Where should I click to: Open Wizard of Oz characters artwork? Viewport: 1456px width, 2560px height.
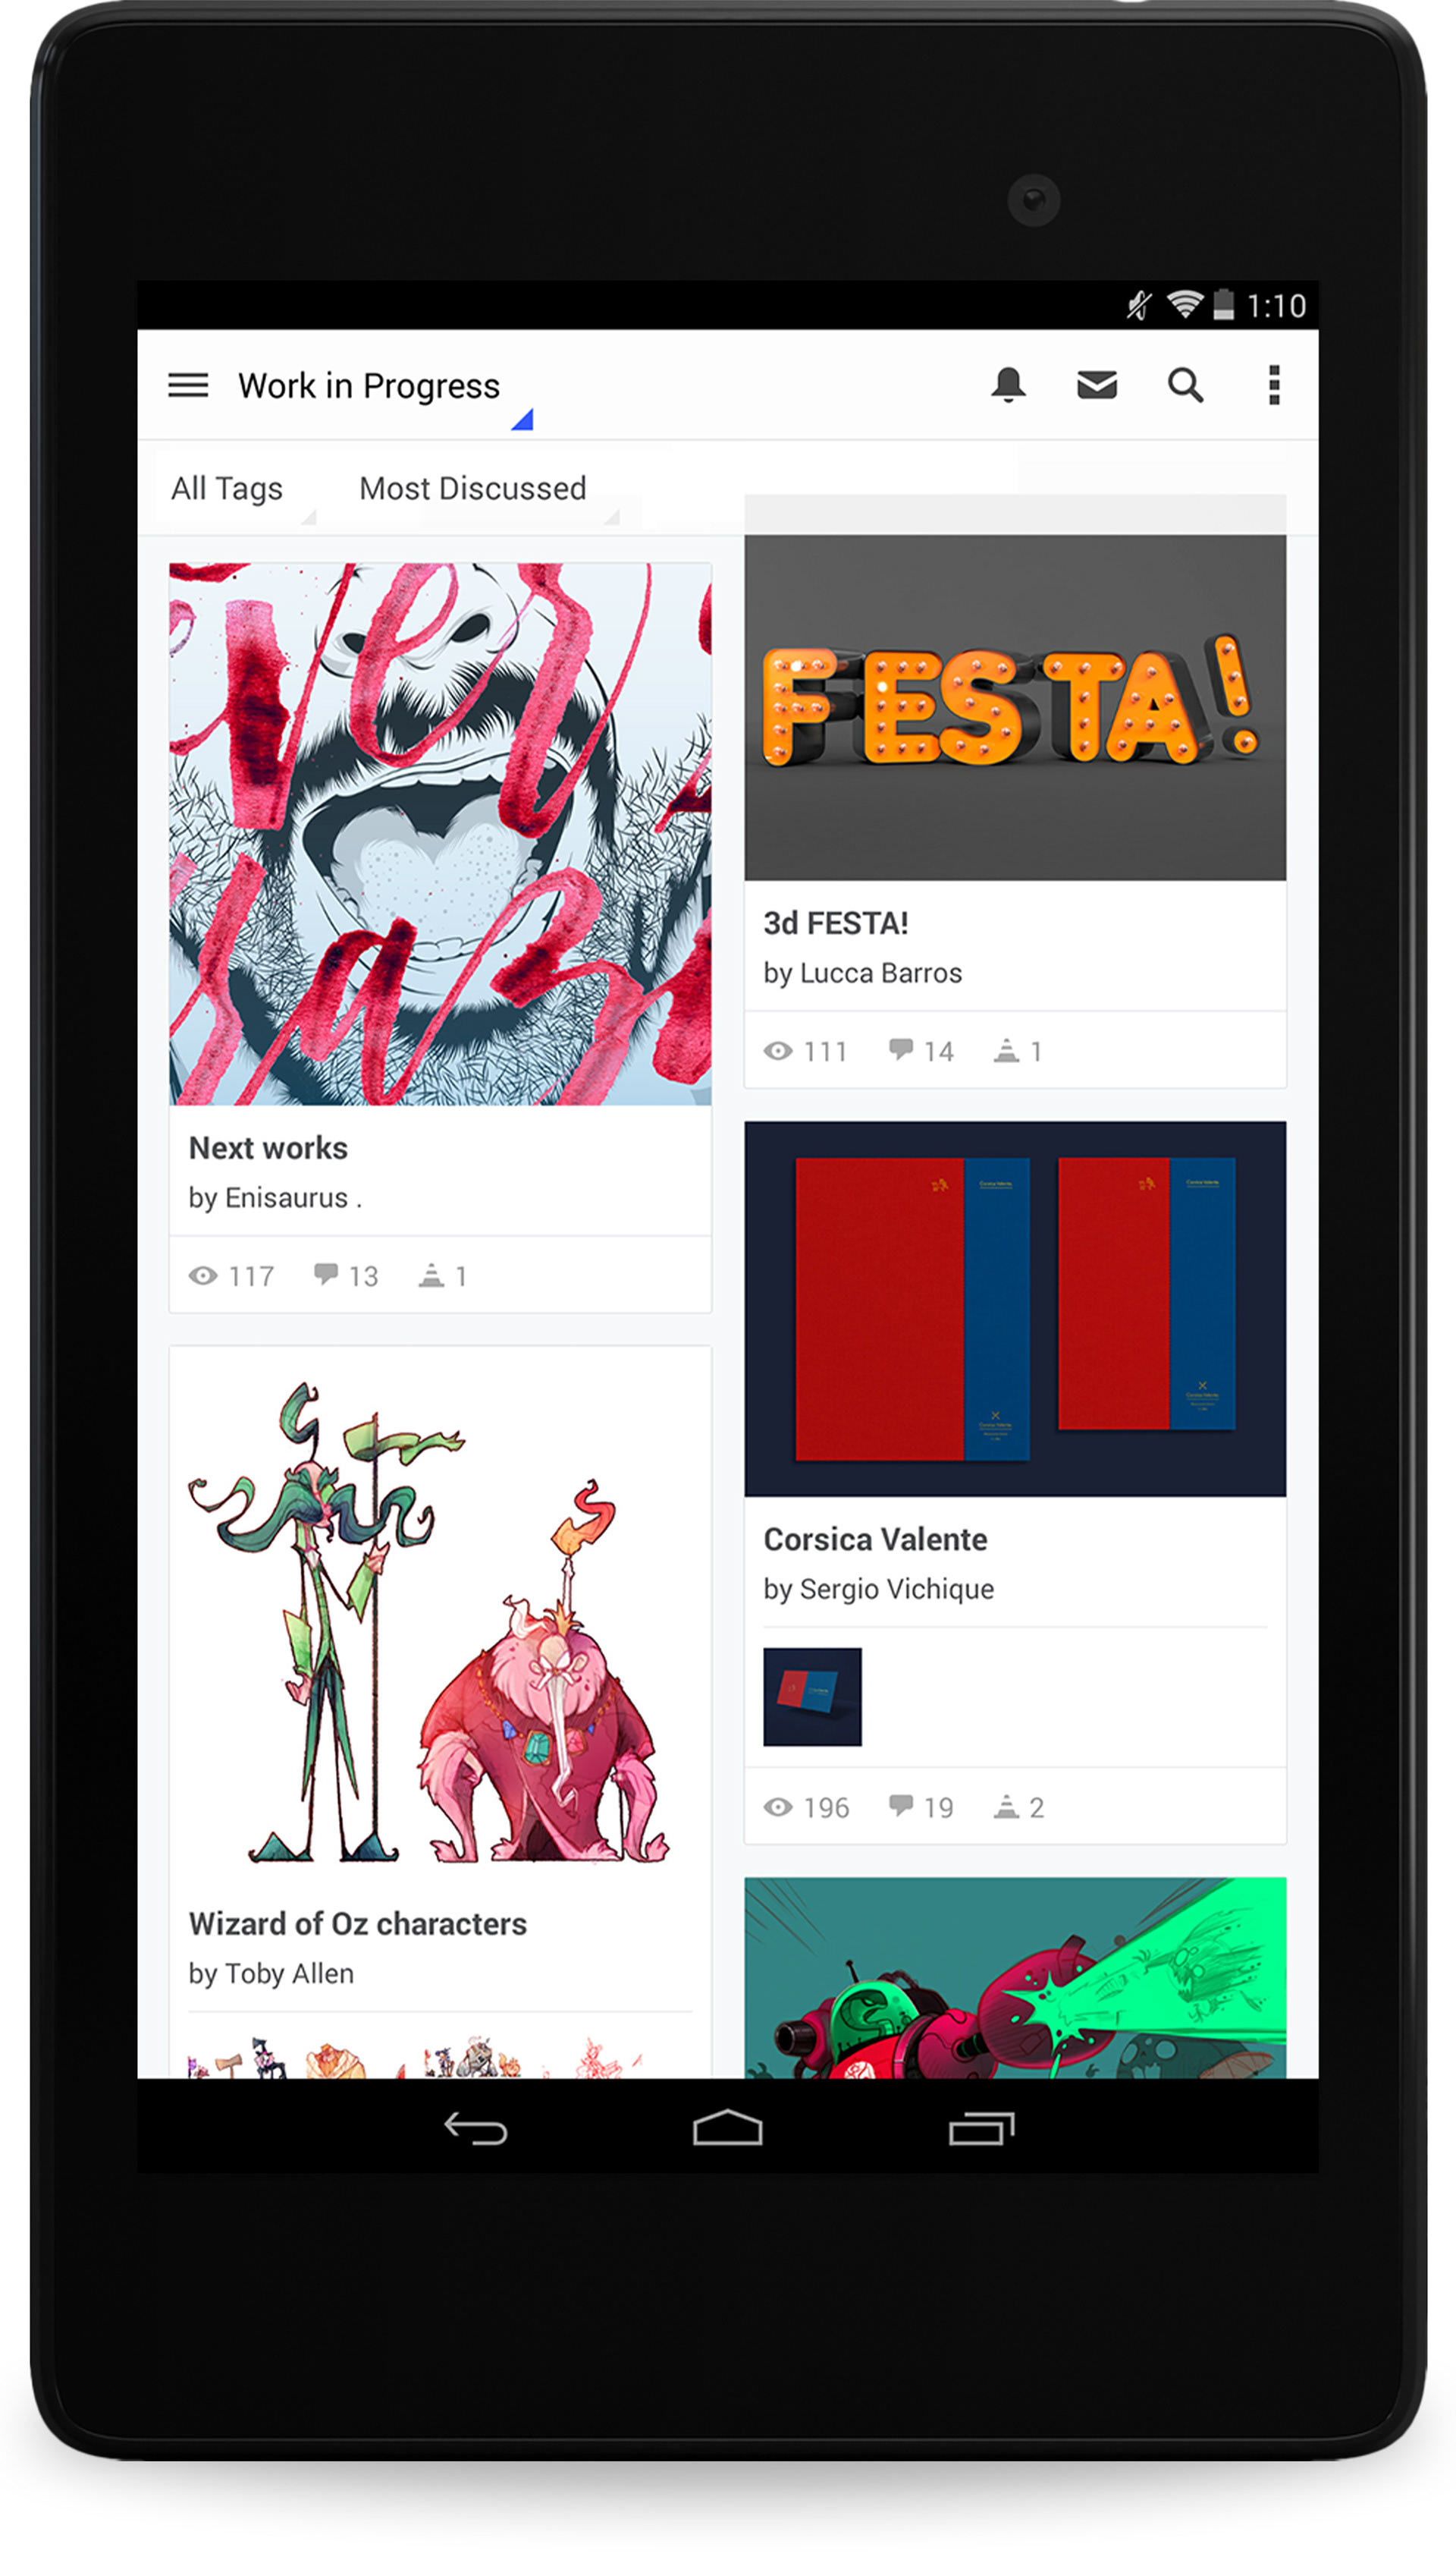tap(440, 1621)
